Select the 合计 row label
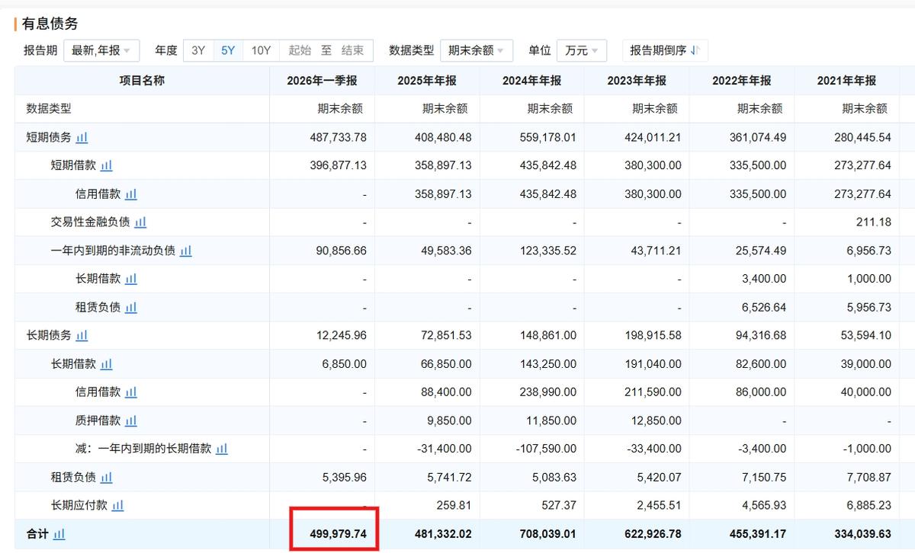The image size is (915, 553). coord(37,534)
